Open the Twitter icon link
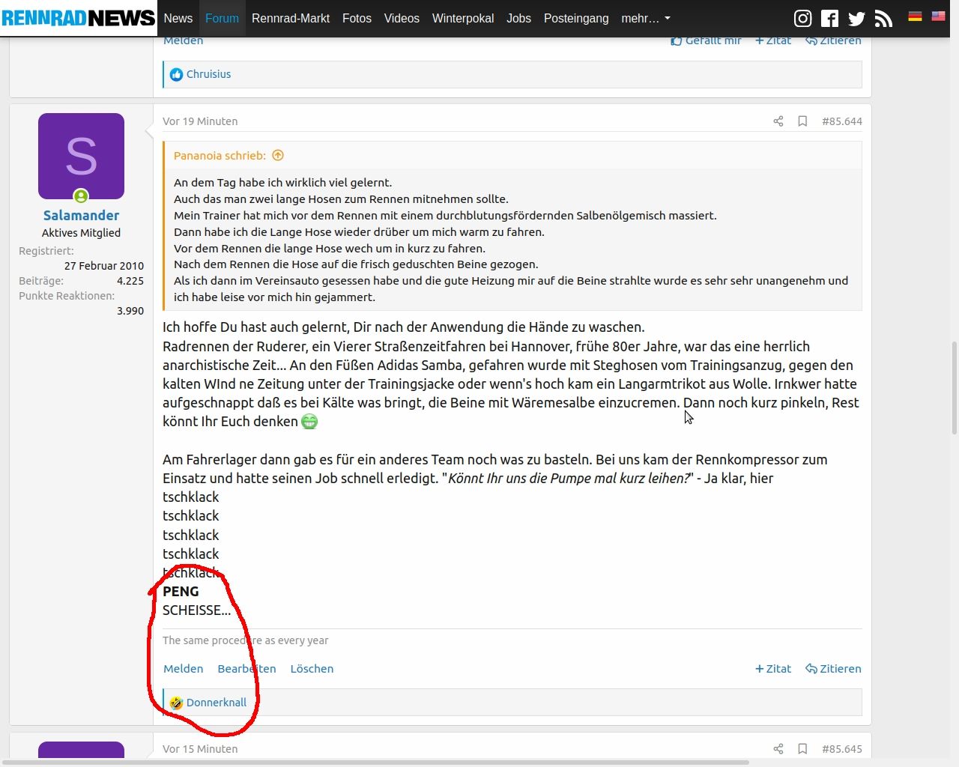 pos(856,19)
